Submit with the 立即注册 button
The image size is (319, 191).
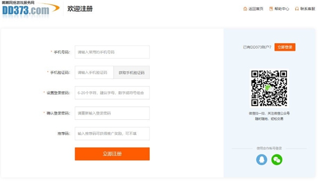point(112,154)
